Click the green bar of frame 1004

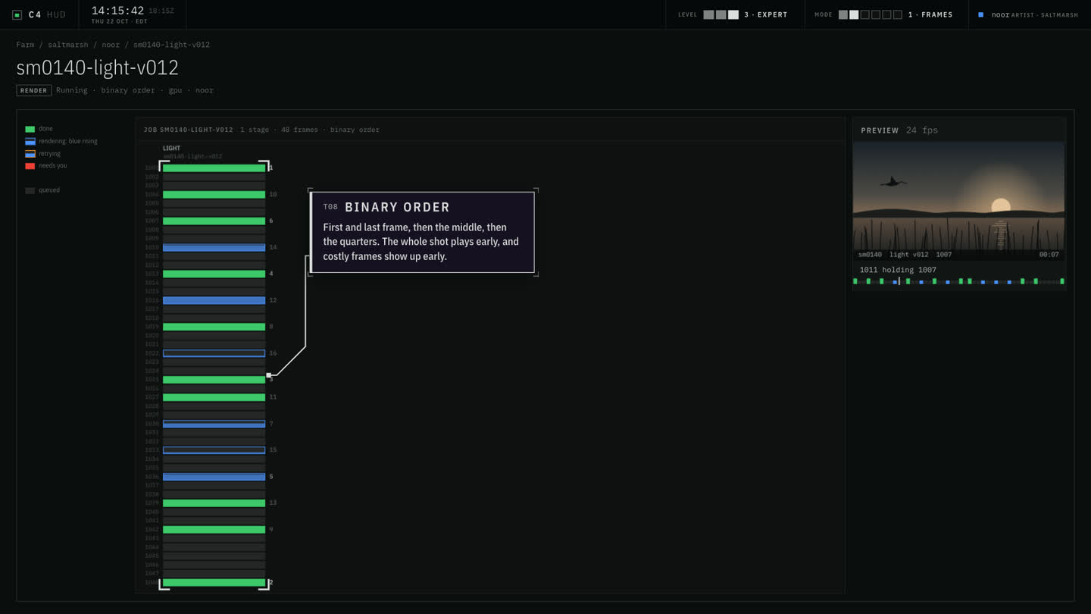pyautogui.click(x=214, y=195)
